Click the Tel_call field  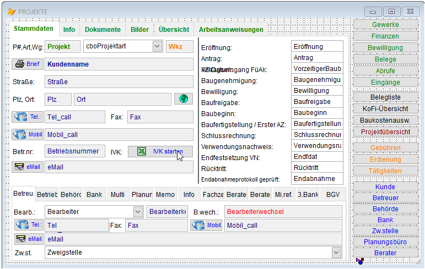75,117
